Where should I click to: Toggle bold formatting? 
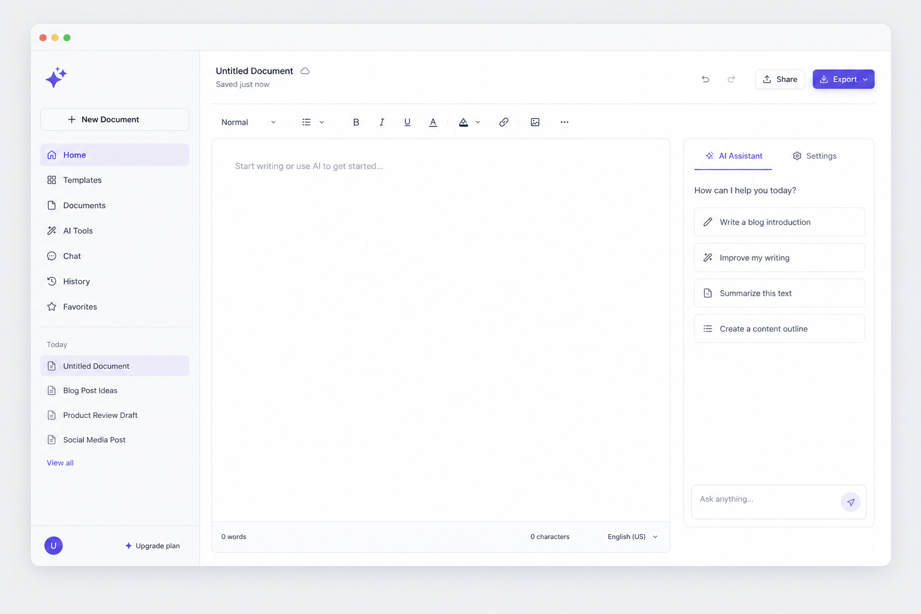(356, 122)
